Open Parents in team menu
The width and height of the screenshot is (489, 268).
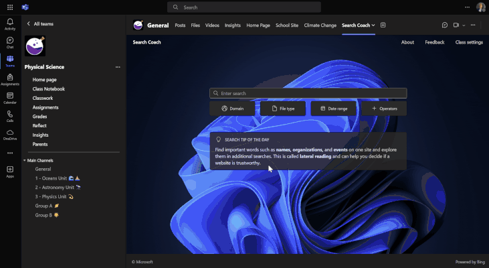pos(40,144)
